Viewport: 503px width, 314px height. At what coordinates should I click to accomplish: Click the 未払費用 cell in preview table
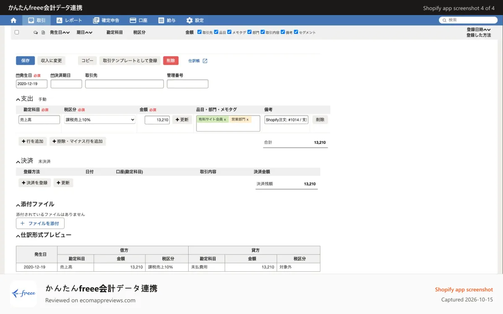(x=207, y=267)
